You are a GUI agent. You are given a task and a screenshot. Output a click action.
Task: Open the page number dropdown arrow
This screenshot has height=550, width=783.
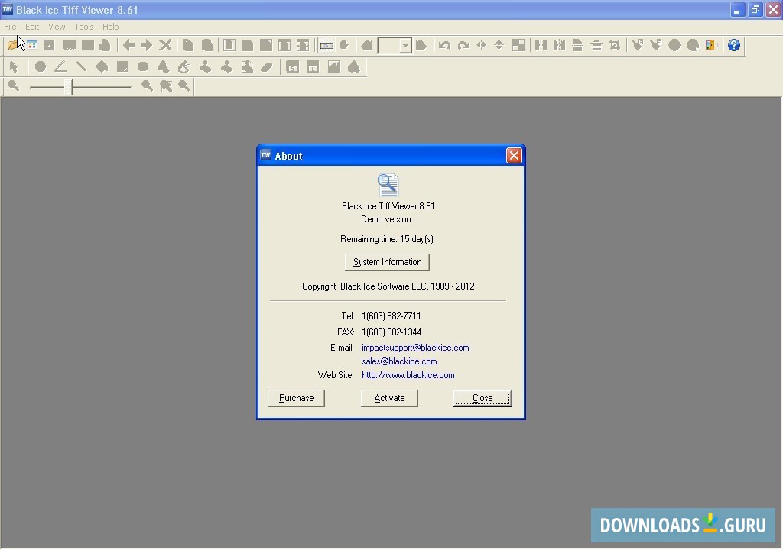point(405,46)
